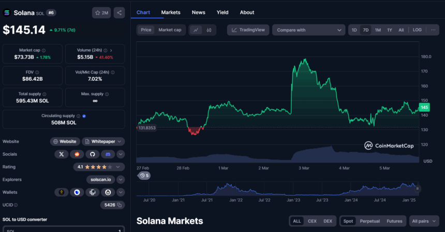
Task: Open the Solana Website link
Action: pyautogui.click(x=65, y=141)
